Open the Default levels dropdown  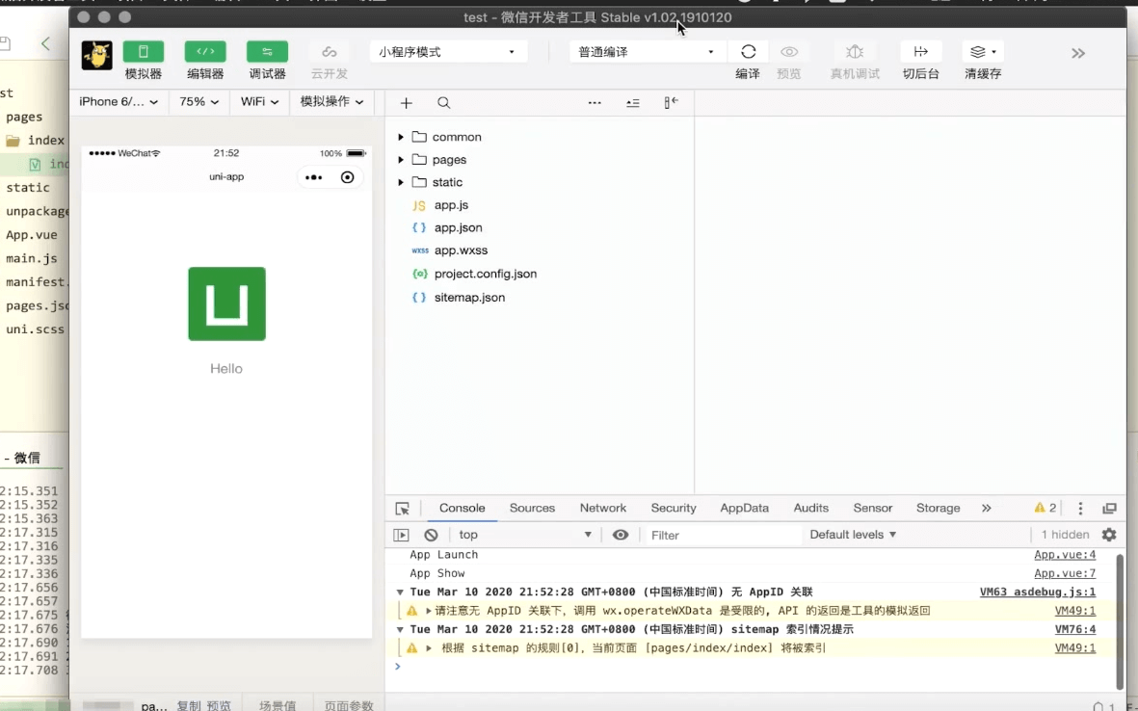tap(853, 535)
